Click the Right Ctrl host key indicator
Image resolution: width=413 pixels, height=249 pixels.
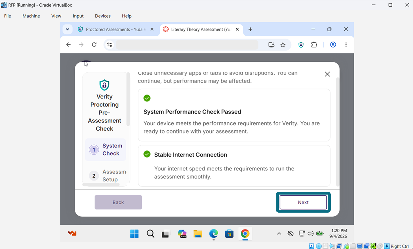(400, 246)
